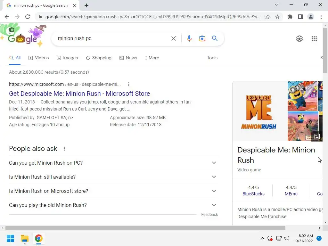The width and height of the screenshot is (328, 246).
Task: Click About 2,830,000 results text
Action: (49, 72)
